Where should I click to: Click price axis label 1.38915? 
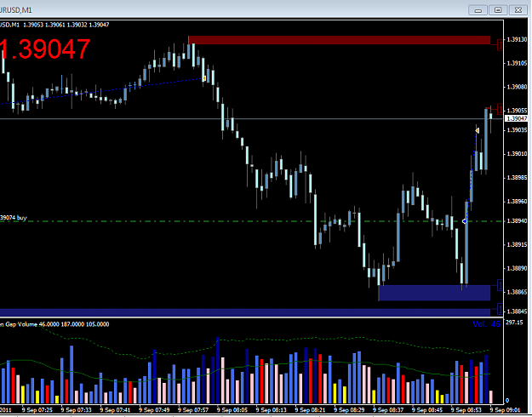517,244
